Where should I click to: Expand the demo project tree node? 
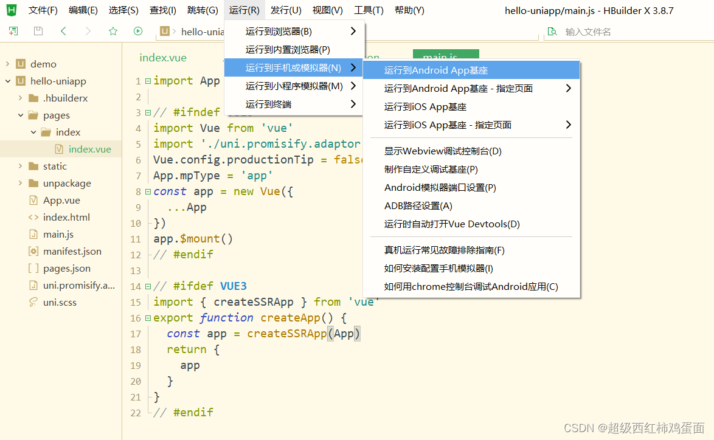pos(8,64)
